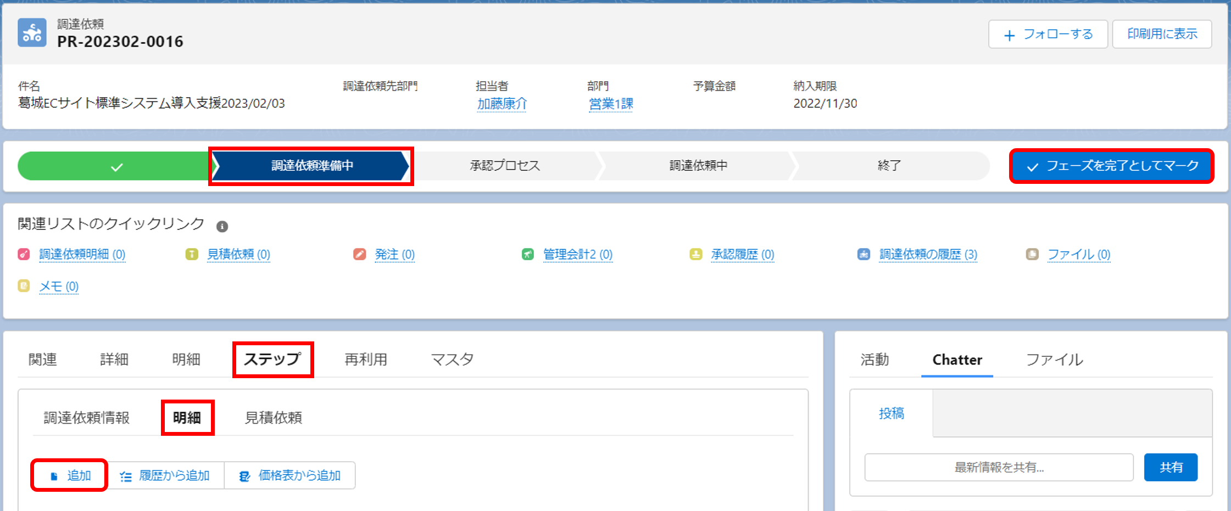This screenshot has width=1231, height=511.
Task: Switch to the 関連 tab
Action: coord(42,360)
